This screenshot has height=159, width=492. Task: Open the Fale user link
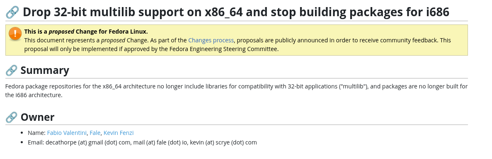pos(95,133)
